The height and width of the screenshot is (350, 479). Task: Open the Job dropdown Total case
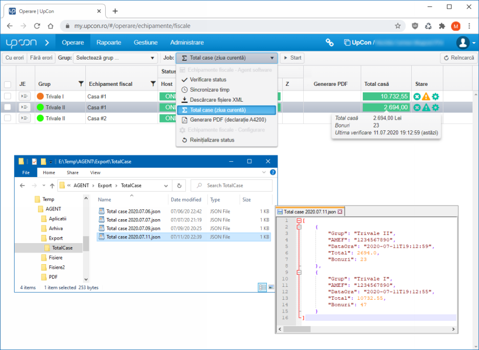[227, 58]
